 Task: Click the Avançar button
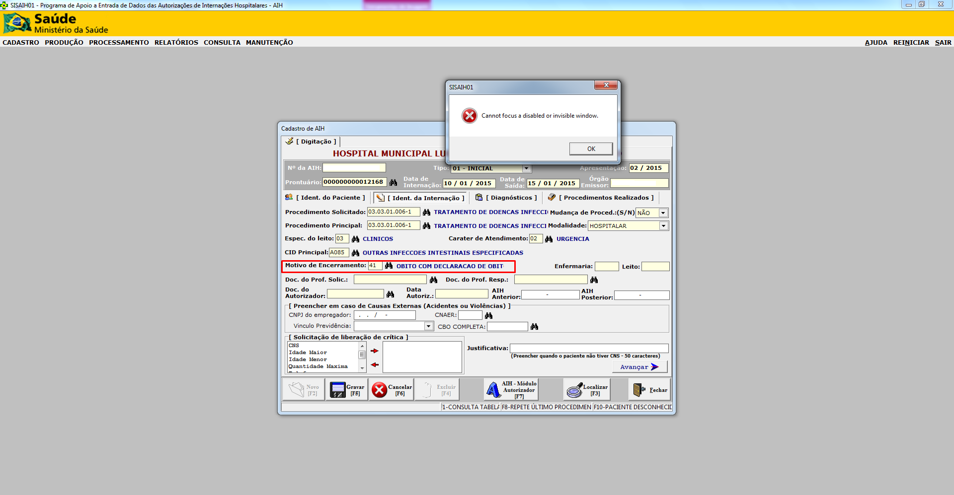point(639,367)
